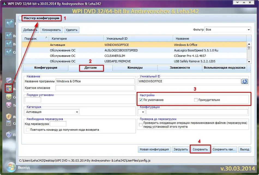Open the Зависимости tab
The image size is (259, 175).
180,68
